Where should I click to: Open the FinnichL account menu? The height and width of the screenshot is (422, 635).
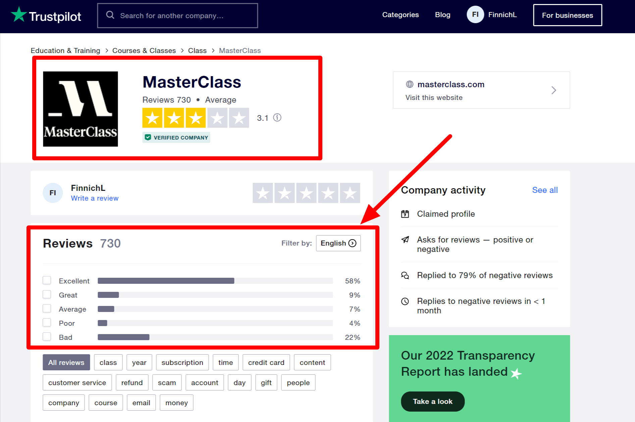point(502,15)
